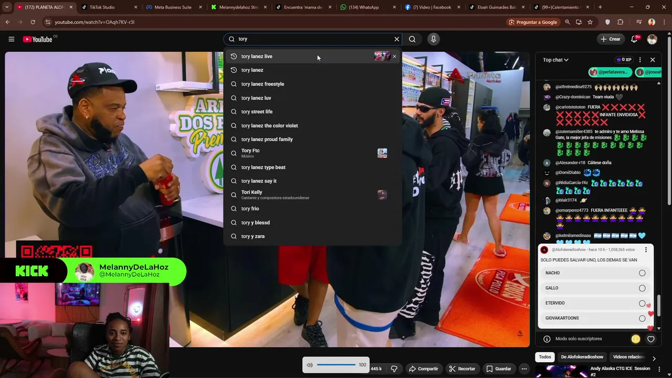Click the subscribers-only mode info icon
The image size is (672, 378).
pos(547,339)
